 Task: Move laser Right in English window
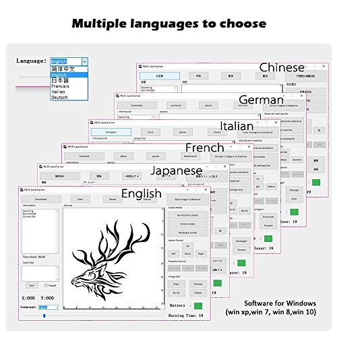point(201,254)
